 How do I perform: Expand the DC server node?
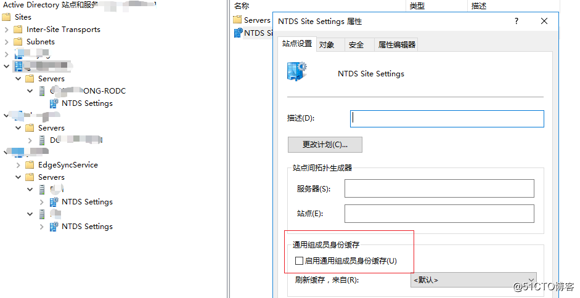click(x=30, y=140)
